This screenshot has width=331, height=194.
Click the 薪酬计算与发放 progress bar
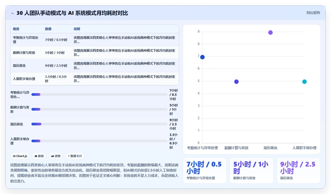(99, 109)
